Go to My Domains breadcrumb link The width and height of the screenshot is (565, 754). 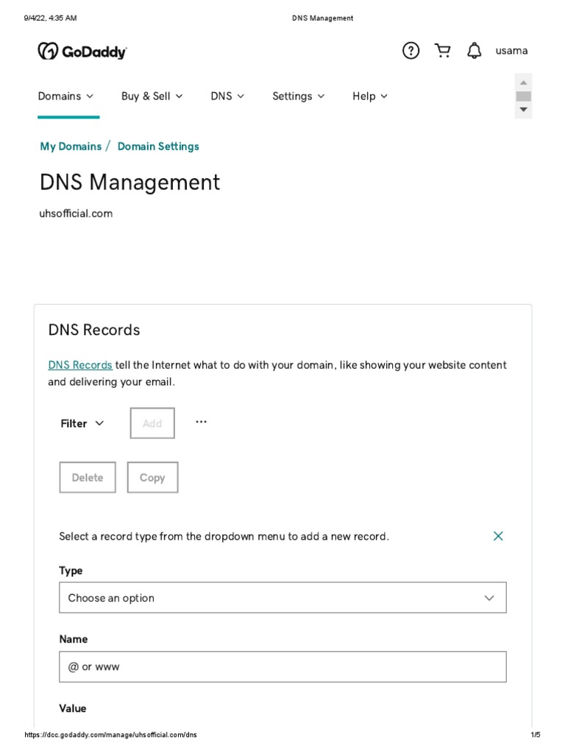tap(71, 147)
